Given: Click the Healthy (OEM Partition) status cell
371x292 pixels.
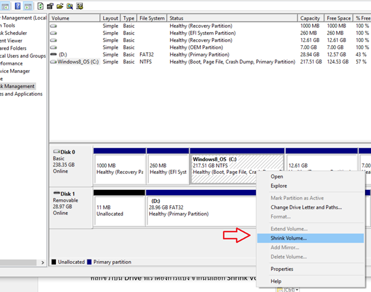Looking at the screenshot, I should (196, 47).
